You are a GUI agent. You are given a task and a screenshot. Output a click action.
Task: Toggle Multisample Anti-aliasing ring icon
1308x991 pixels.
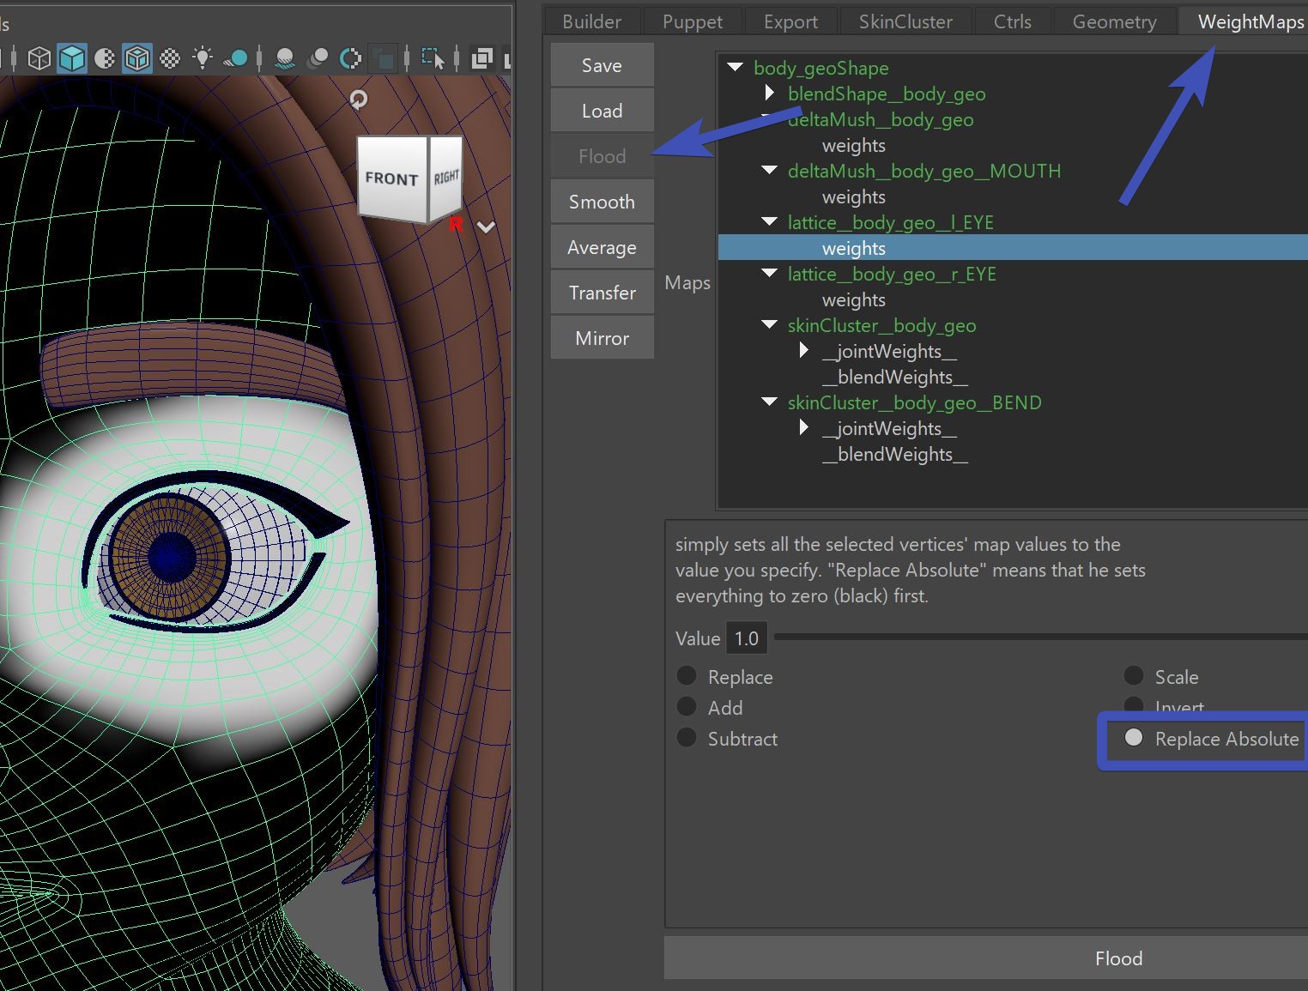[350, 58]
